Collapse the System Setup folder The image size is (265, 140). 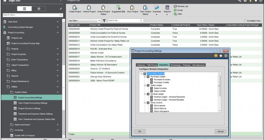58,92
